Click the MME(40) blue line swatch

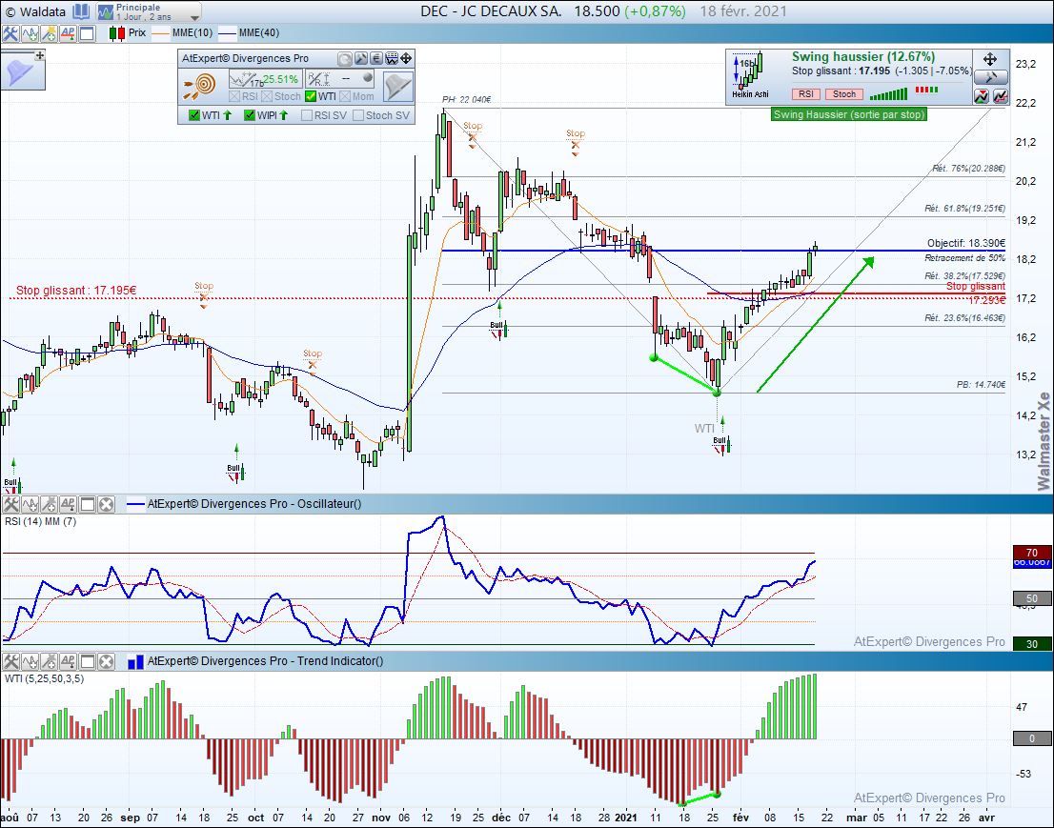228,33
